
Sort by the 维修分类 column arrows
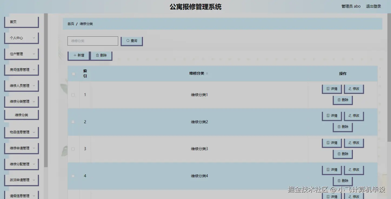coord(207,74)
